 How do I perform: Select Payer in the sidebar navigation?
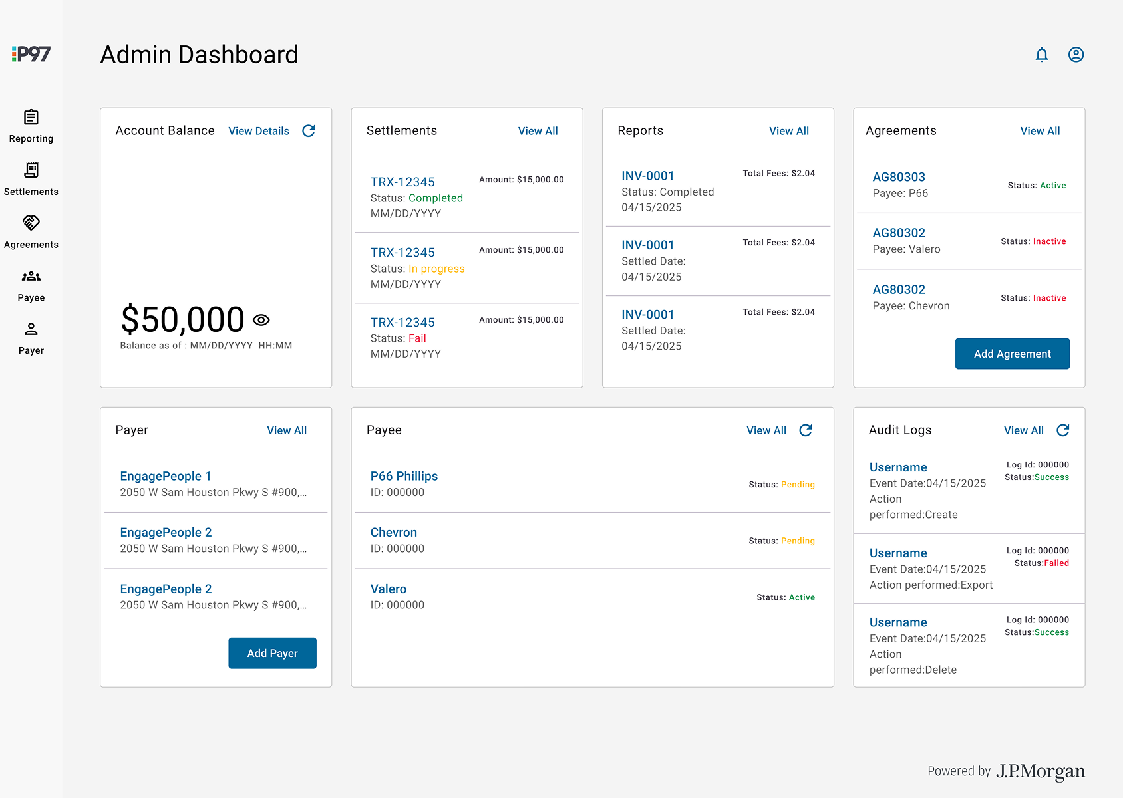31,338
